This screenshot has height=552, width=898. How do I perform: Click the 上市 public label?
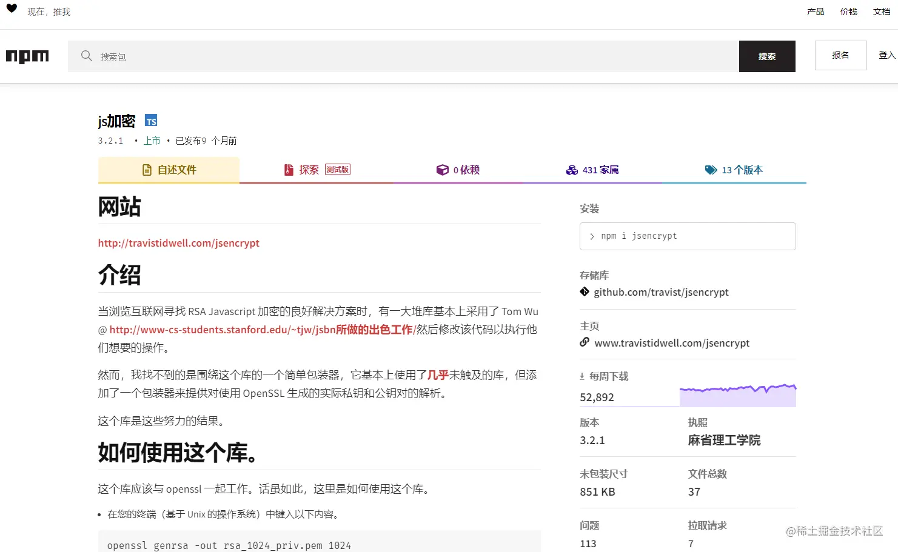tap(152, 141)
